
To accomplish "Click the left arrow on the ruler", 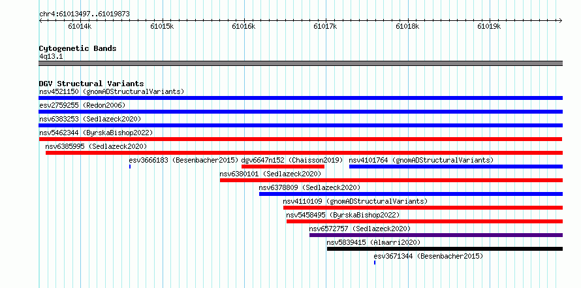I will tap(40, 20).
